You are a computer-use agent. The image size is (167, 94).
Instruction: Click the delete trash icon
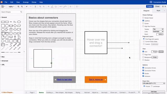[35, 7]
